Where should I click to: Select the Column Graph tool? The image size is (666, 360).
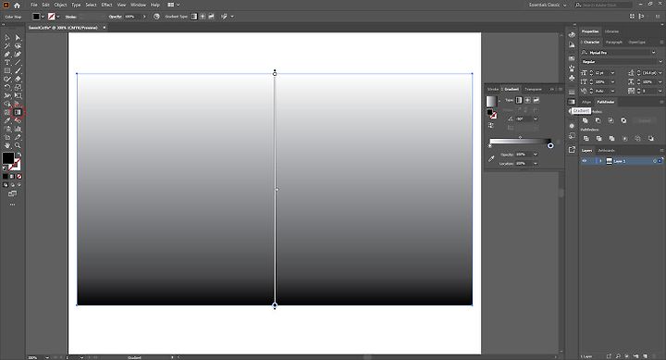(18, 129)
